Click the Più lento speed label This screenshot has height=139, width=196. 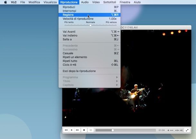pos(69,22)
